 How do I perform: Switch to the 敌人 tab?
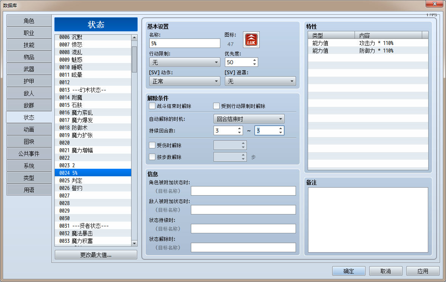(29, 93)
